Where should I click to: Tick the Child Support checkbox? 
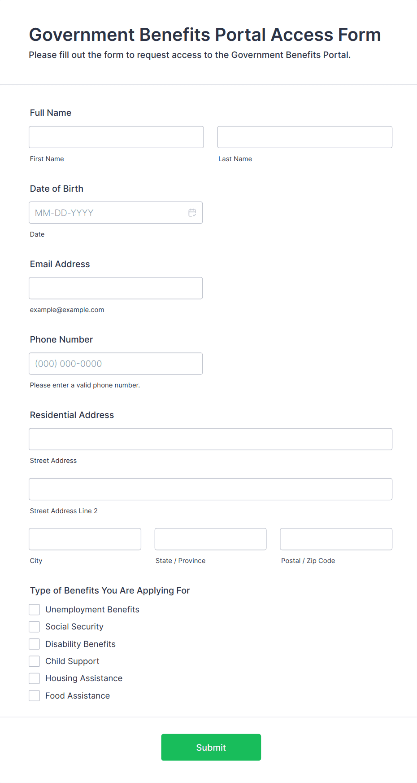pos(34,661)
